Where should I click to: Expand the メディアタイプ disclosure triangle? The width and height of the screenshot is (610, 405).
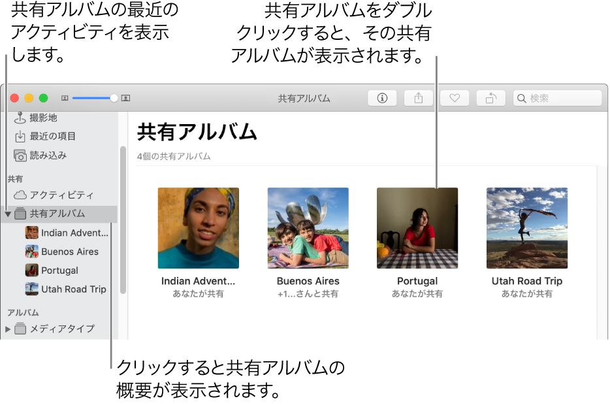[x=7, y=329]
